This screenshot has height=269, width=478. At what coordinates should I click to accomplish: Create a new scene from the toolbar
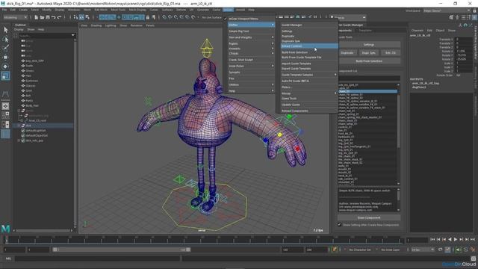[37, 17]
